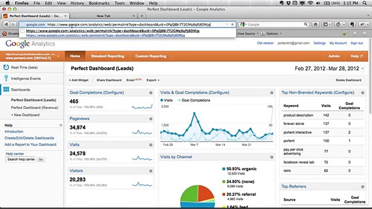Click the Google search box in Firefox toolbar

click(274, 25)
